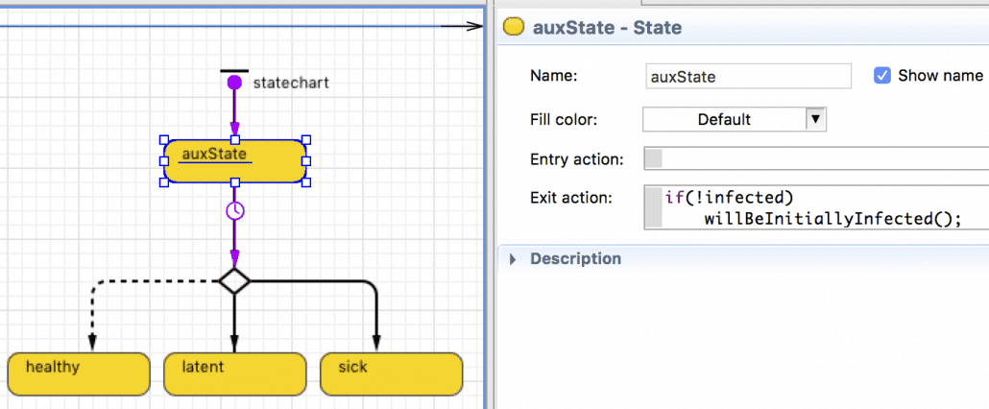The width and height of the screenshot is (989, 409).
Task: Select the sick state block
Action: (x=391, y=373)
